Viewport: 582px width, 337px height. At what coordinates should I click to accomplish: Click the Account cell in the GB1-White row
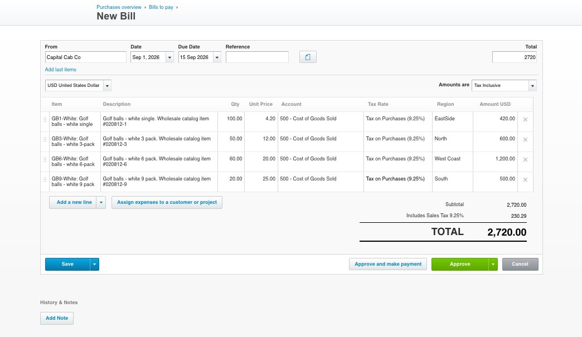click(321, 121)
